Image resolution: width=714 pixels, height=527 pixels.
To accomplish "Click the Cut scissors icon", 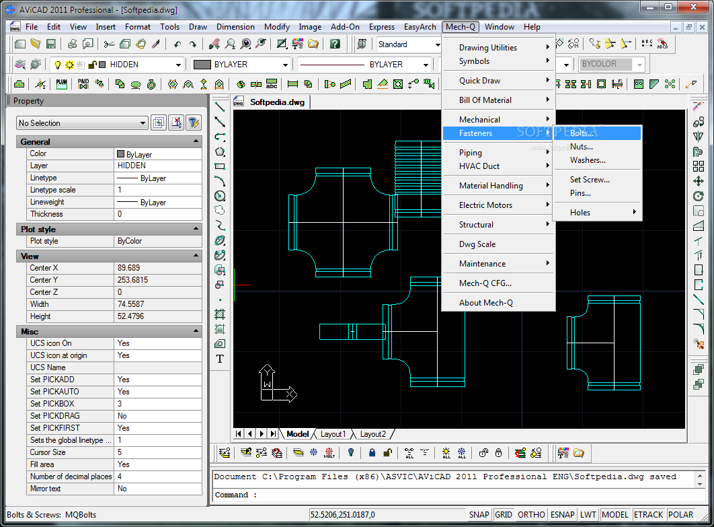I will point(110,44).
